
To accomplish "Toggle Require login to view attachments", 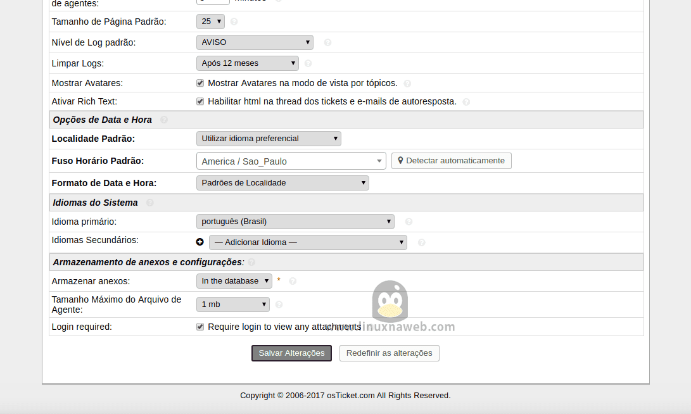I will pyautogui.click(x=200, y=327).
